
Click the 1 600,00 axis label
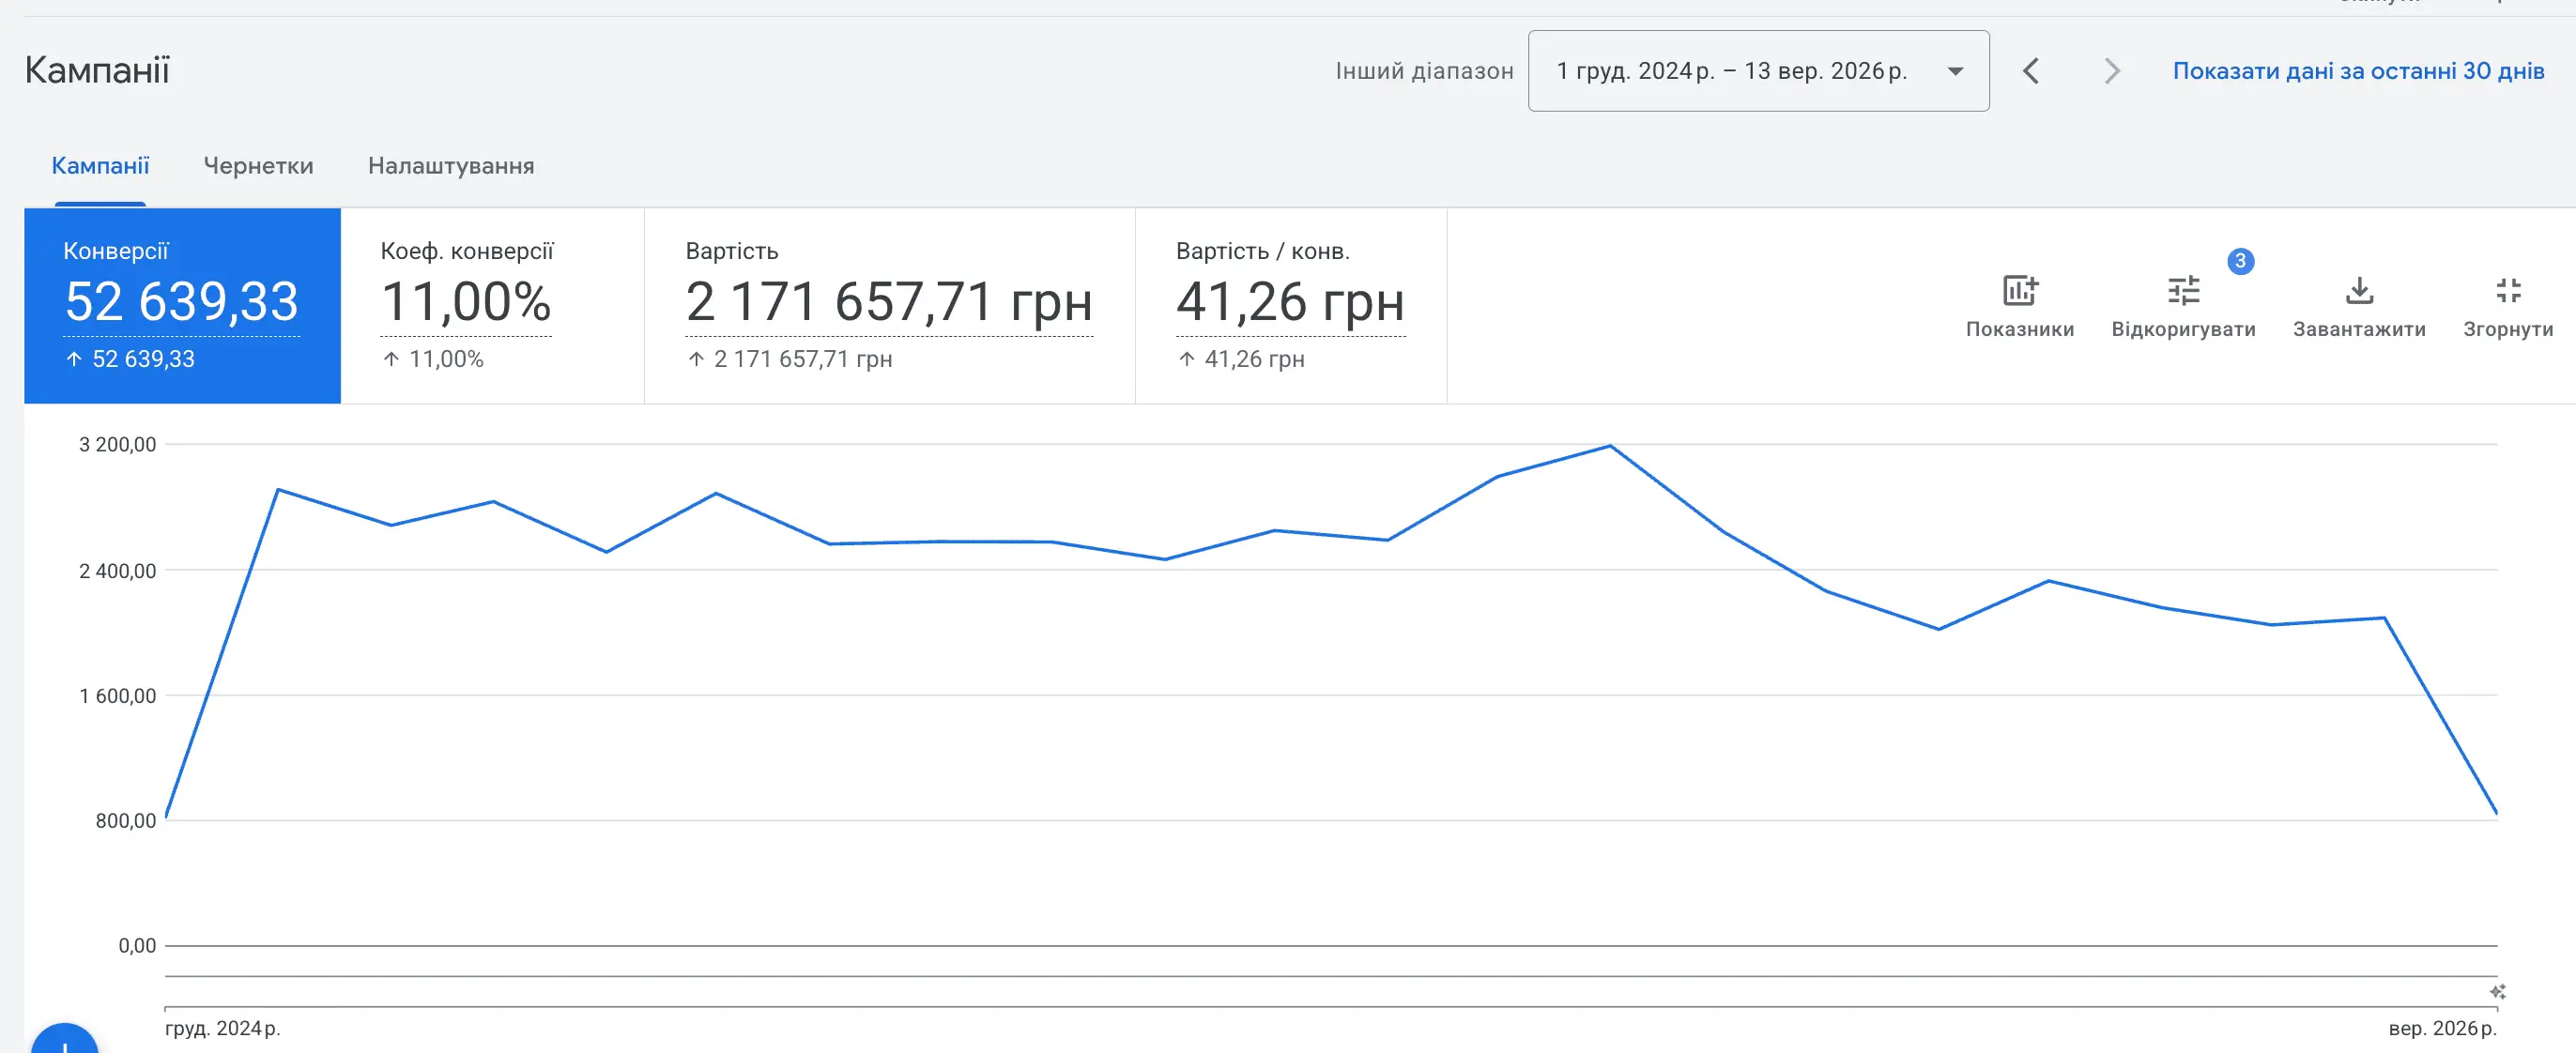coord(118,696)
